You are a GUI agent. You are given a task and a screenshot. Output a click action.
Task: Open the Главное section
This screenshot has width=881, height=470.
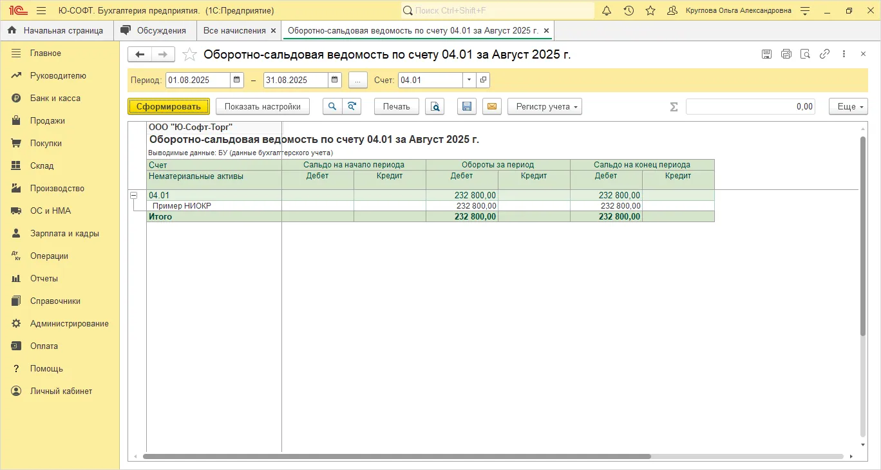tap(60, 53)
